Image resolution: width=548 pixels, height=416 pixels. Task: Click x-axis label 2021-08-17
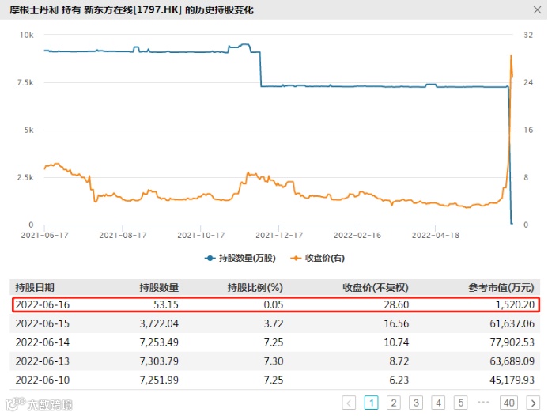coord(123,235)
